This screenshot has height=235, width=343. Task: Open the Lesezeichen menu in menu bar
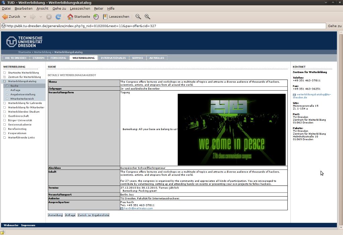click(x=80, y=8)
